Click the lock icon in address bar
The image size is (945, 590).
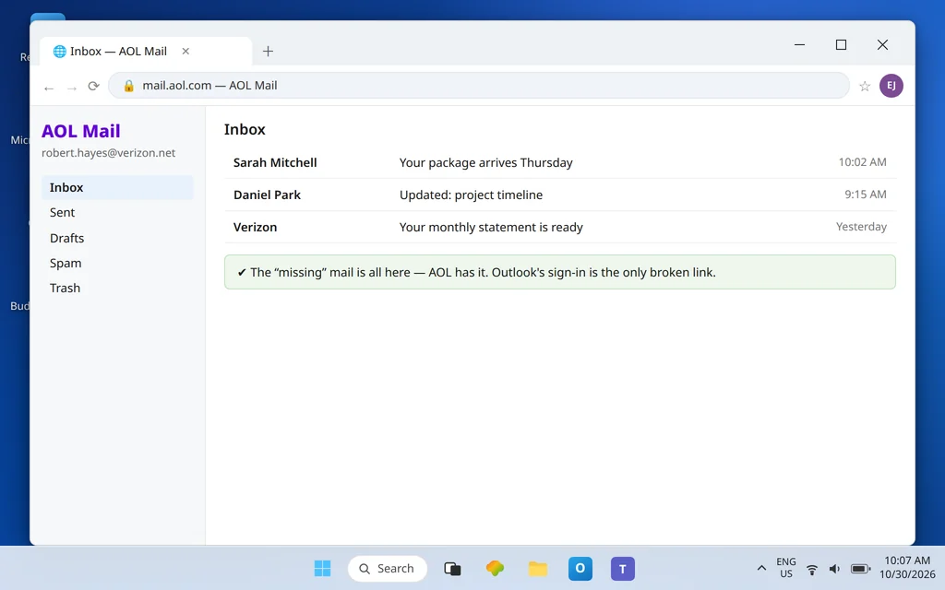[128, 86]
